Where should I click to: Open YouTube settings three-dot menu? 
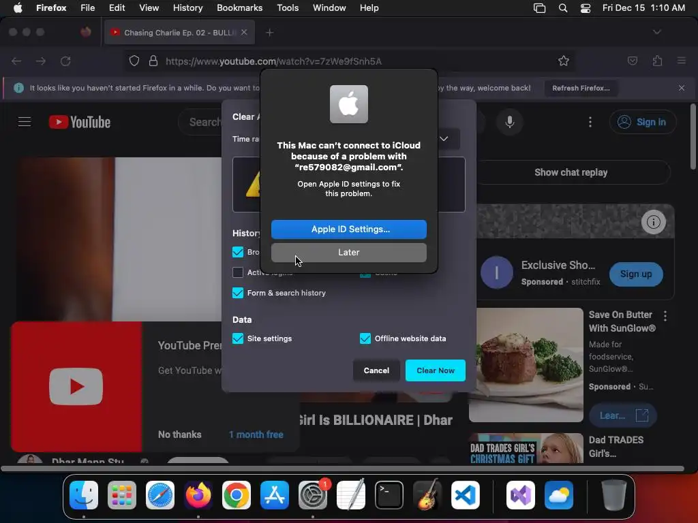pyautogui.click(x=590, y=122)
